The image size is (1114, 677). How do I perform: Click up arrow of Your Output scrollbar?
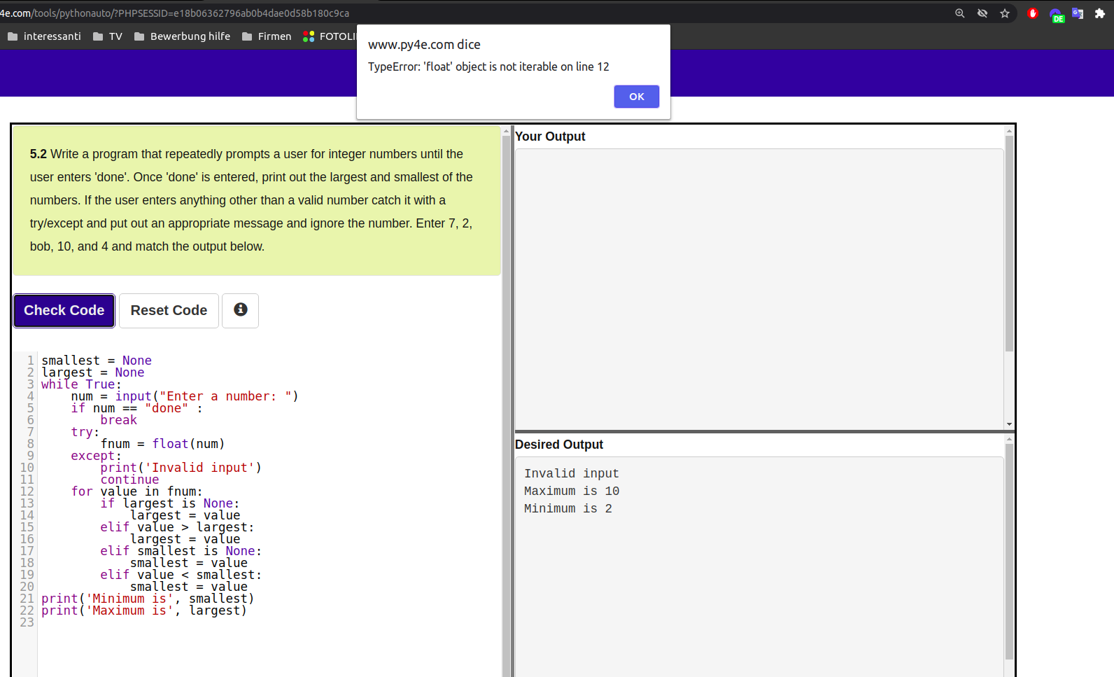tap(1009, 131)
